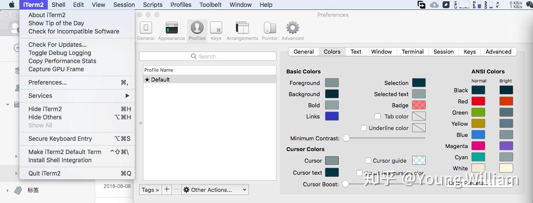Open the Advanced gear preferences icon
The height and width of the screenshot is (203, 533).
pyautogui.click(x=293, y=30)
